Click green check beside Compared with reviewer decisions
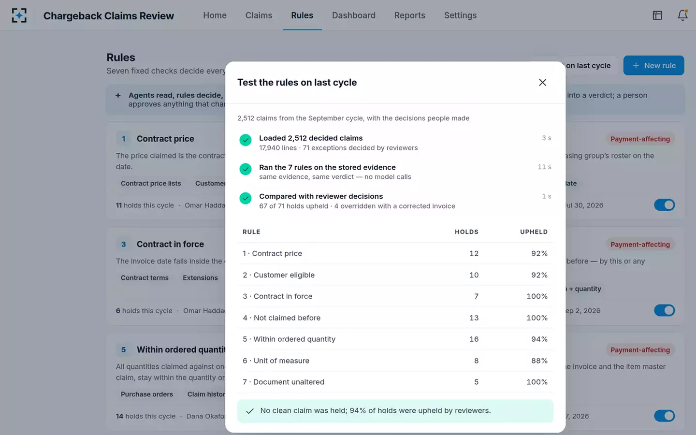696x435 pixels. [x=246, y=198]
